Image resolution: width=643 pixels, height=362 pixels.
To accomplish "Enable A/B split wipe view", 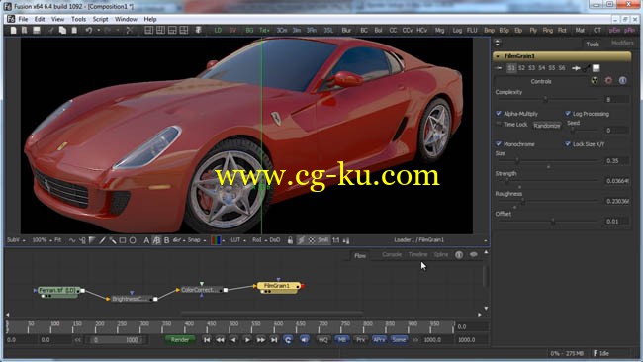I will (156, 240).
